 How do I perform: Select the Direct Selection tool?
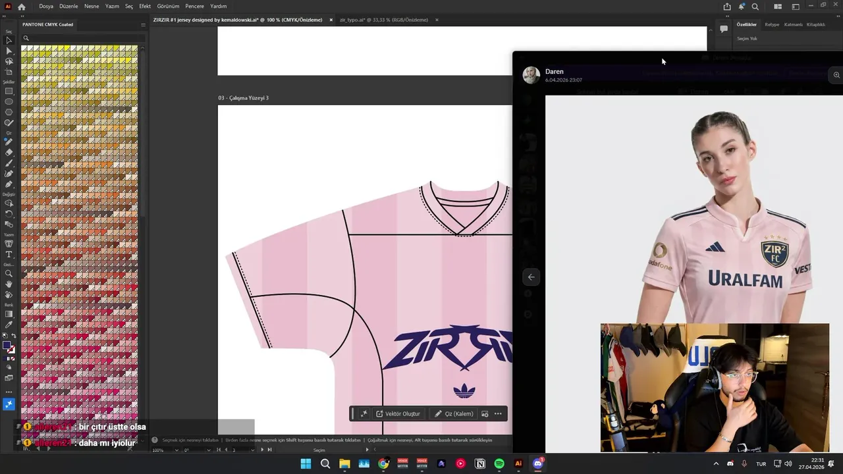tap(9, 51)
